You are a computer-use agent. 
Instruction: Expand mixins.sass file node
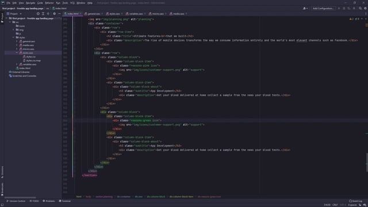[x=17, y=49]
